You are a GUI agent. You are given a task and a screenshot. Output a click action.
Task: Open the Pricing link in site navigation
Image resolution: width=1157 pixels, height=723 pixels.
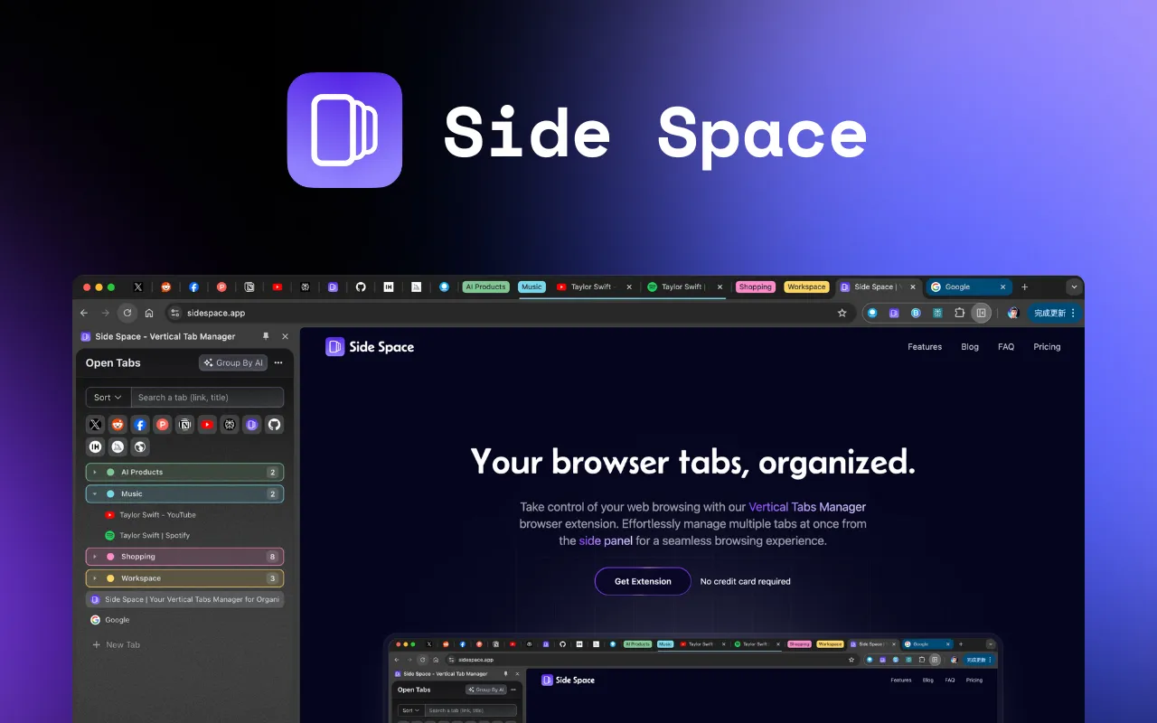click(1047, 346)
